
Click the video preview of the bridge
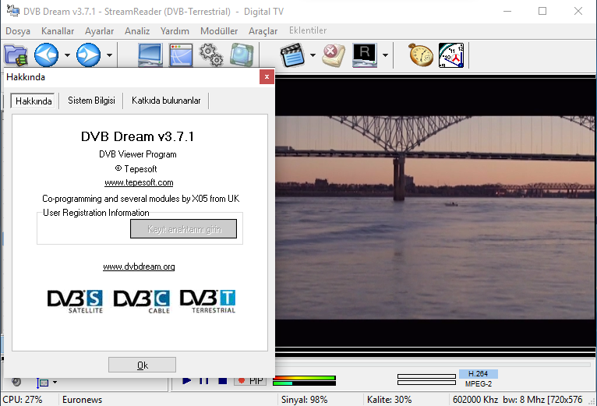(x=435, y=217)
